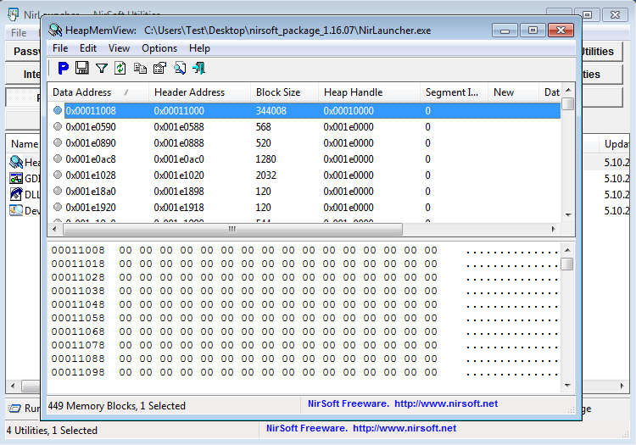Click the Find magnifier toolbar icon
Image resolution: width=636 pixels, height=445 pixels.
[x=179, y=68]
